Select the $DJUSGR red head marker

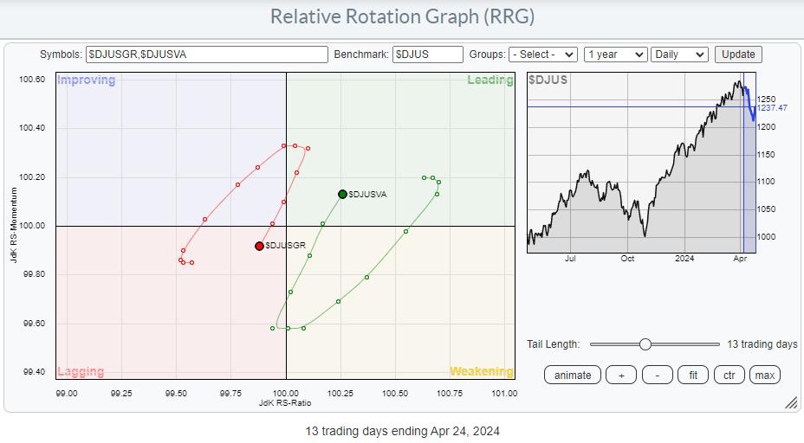(259, 246)
